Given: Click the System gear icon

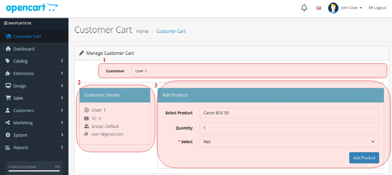Looking at the screenshot, I should coord(8,135).
